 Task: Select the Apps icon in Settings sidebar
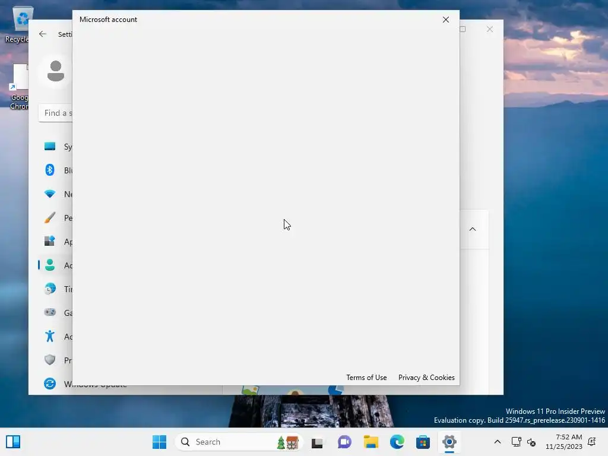[x=50, y=241]
